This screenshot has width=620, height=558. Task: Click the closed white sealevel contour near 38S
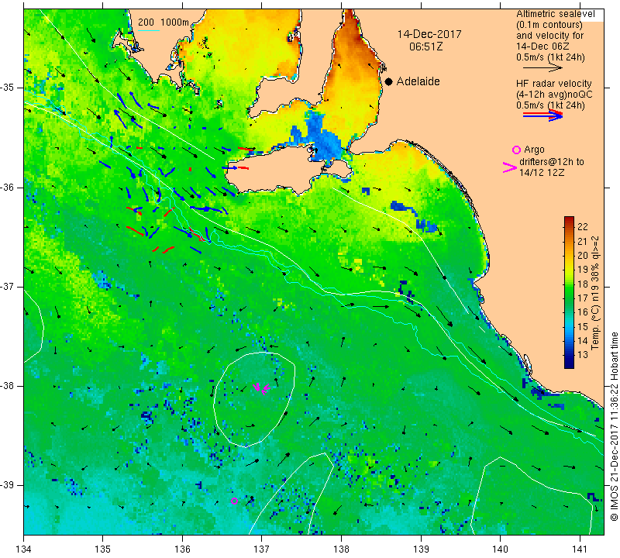click(x=254, y=399)
